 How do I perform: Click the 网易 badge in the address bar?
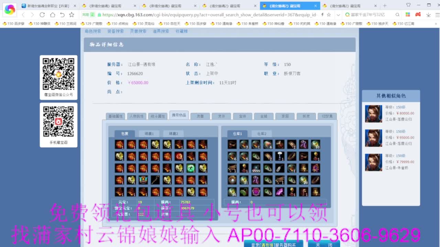point(87,15)
